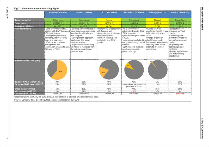
Task: Select the Revenue CAGR over 2018-21E label
Action: 29,82
